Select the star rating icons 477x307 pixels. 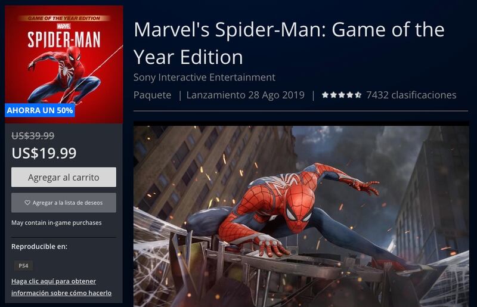point(342,95)
